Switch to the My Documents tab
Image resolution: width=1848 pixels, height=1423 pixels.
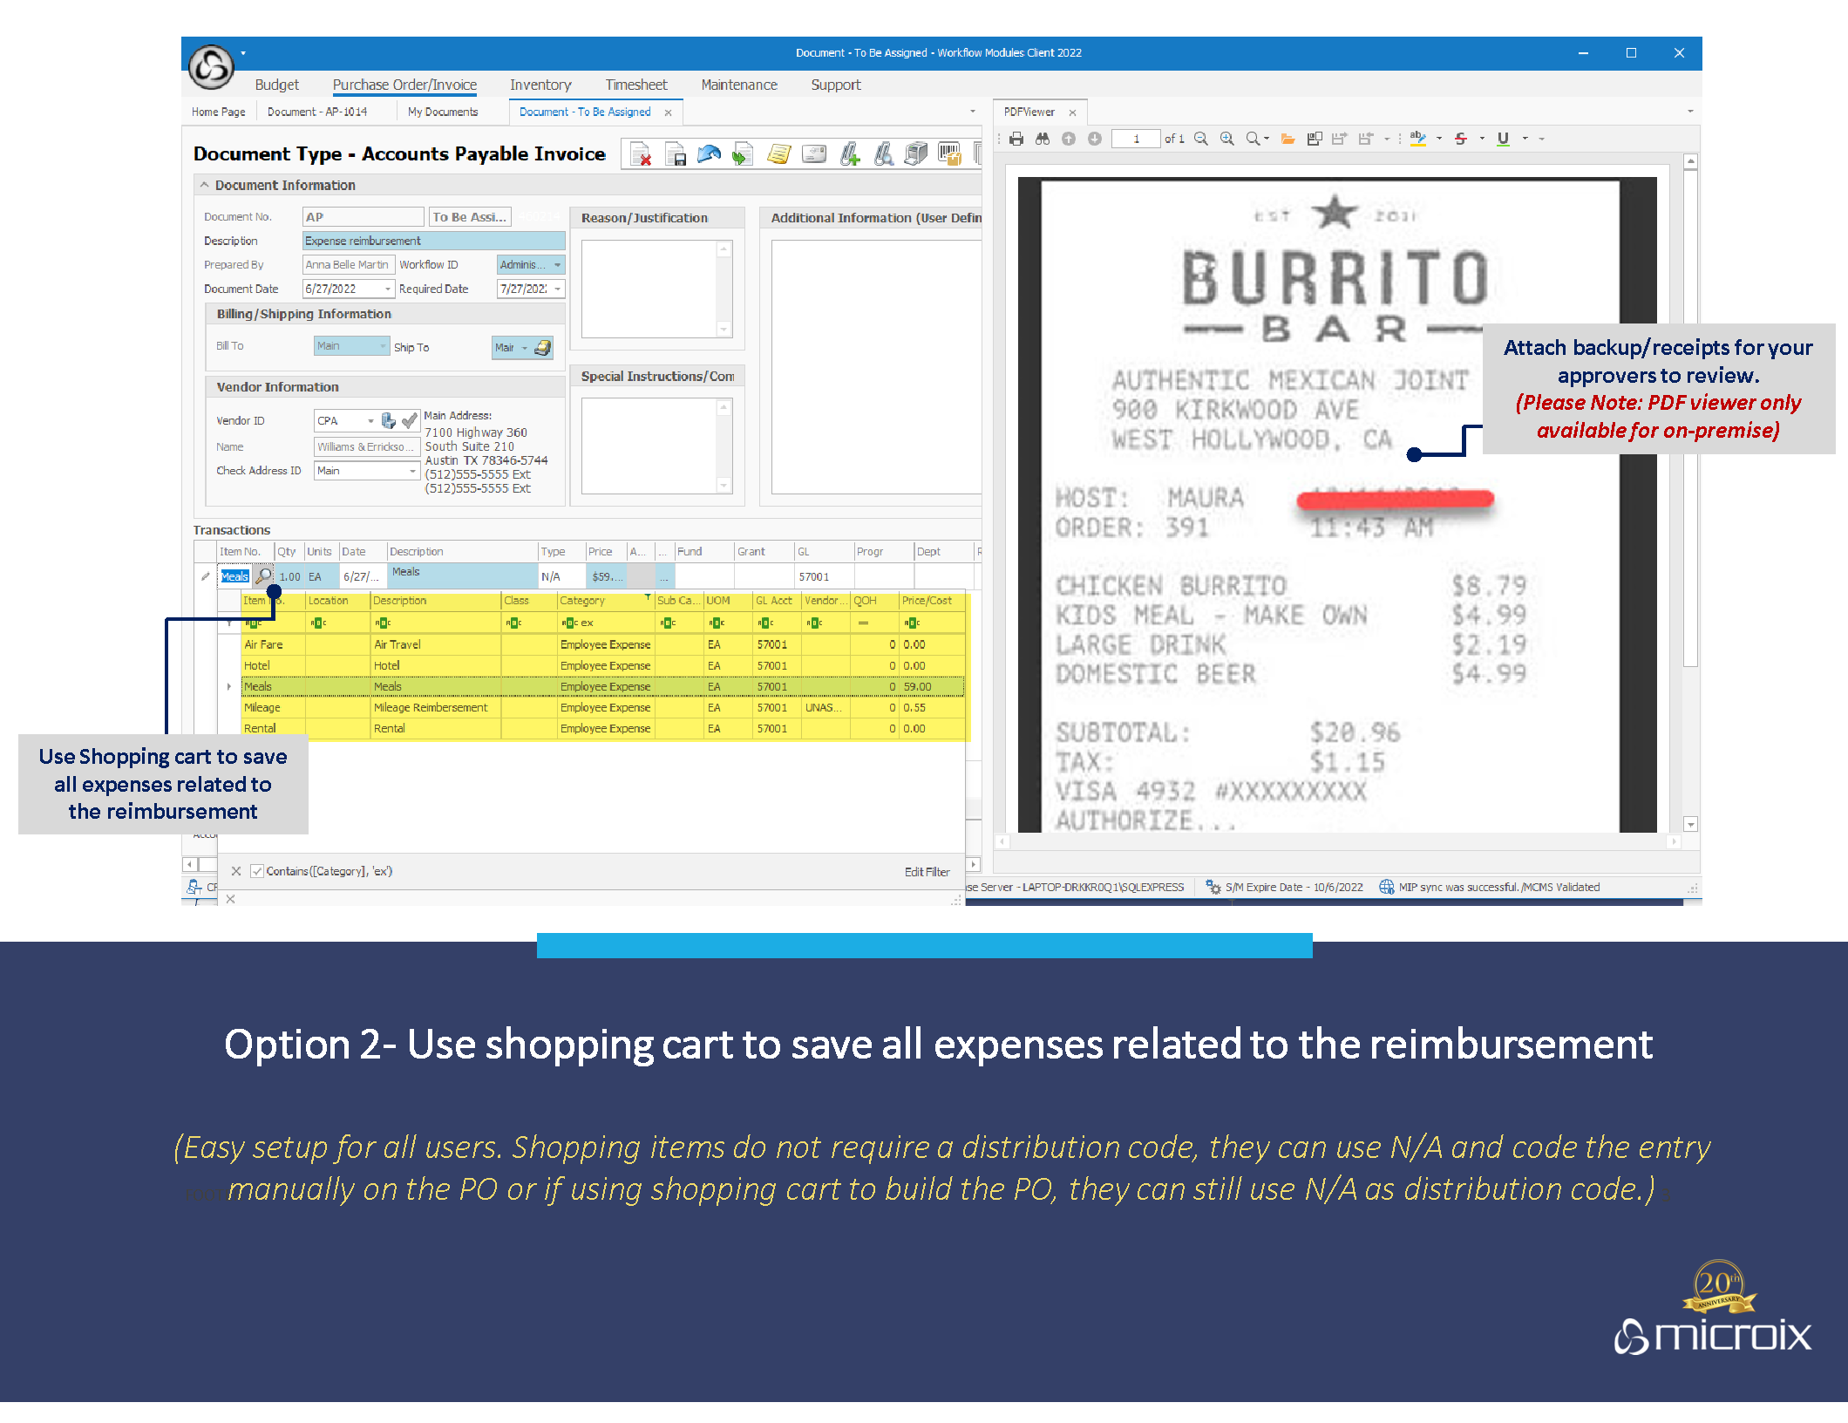[443, 112]
